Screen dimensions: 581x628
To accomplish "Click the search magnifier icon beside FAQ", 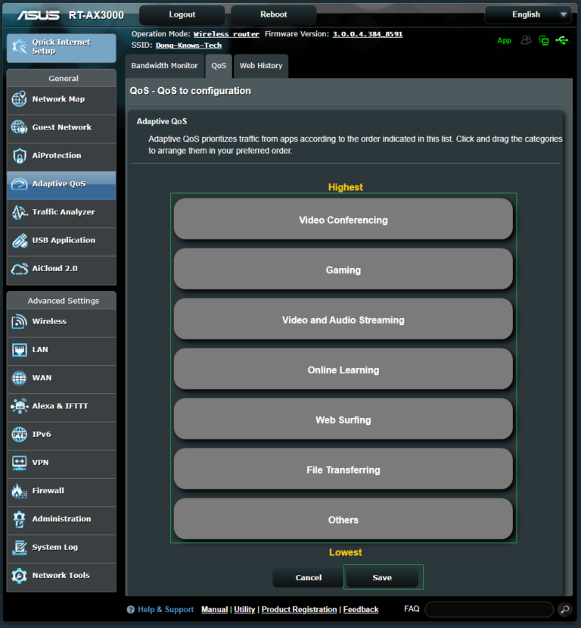I will (x=564, y=609).
